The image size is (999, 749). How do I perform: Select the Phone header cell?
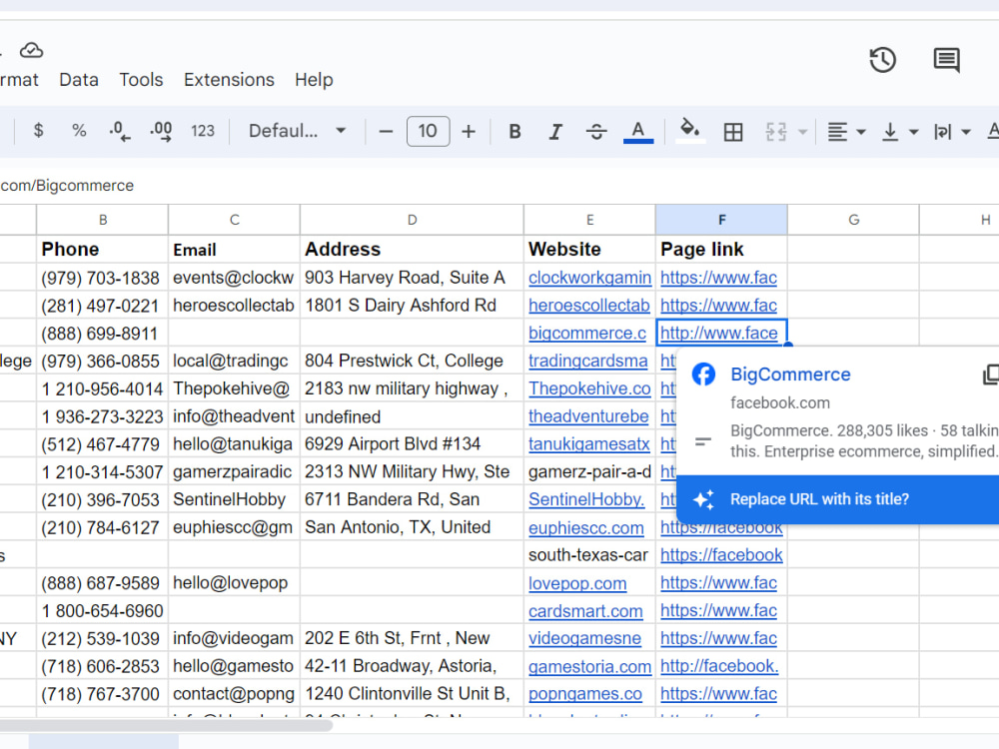(103, 249)
